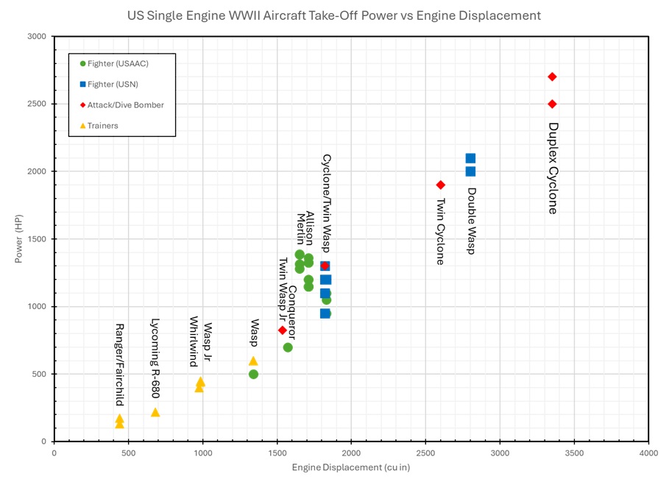
Task: Click the Trainers legend entry text
Action: [x=103, y=126]
